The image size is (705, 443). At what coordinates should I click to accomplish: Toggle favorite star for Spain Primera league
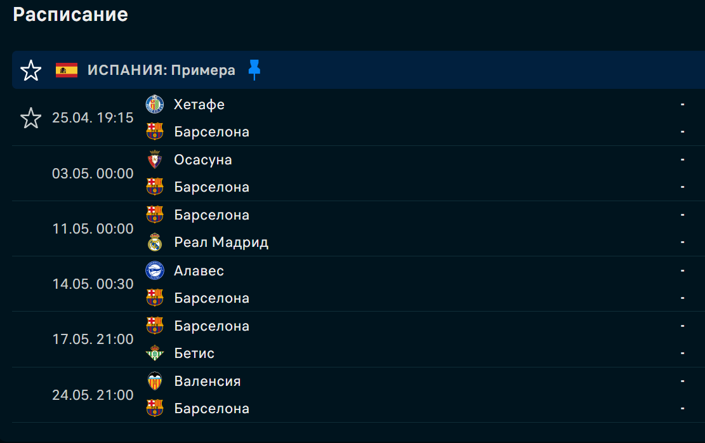click(31, 70)
